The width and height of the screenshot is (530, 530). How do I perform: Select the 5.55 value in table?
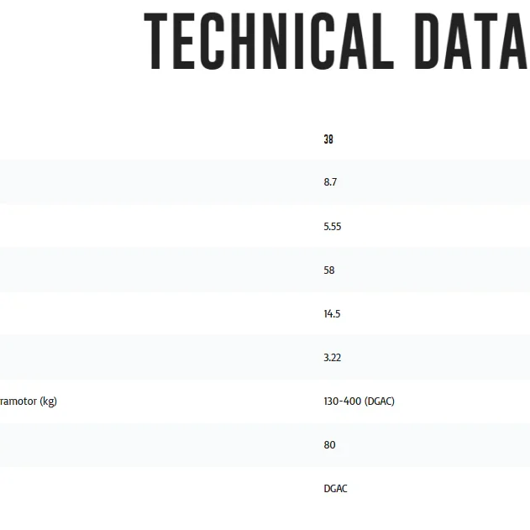click(x=333, y=227)
